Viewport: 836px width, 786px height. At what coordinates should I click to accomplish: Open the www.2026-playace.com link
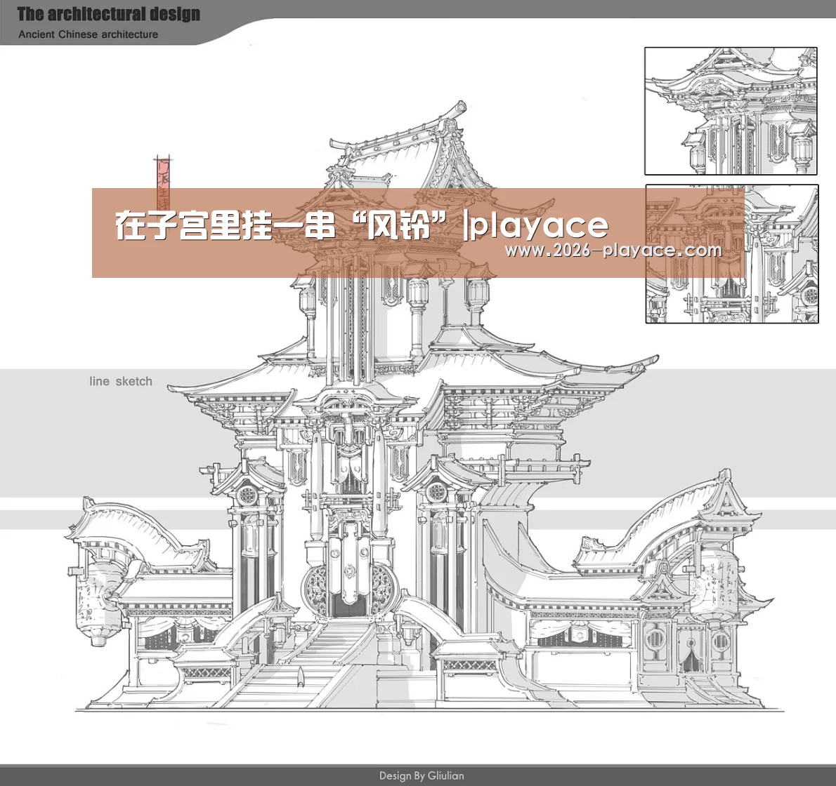click(613, 250)
